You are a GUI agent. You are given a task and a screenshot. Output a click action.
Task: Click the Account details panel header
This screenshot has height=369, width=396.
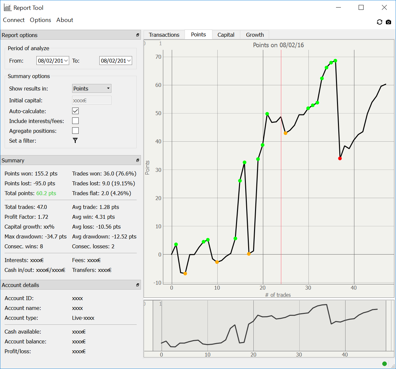click(x=71, y=285)
